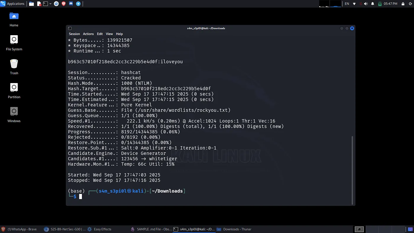Open the terminal's Edit menu
414x233 pixels.
pyautogui.click(x=100, y=34)
